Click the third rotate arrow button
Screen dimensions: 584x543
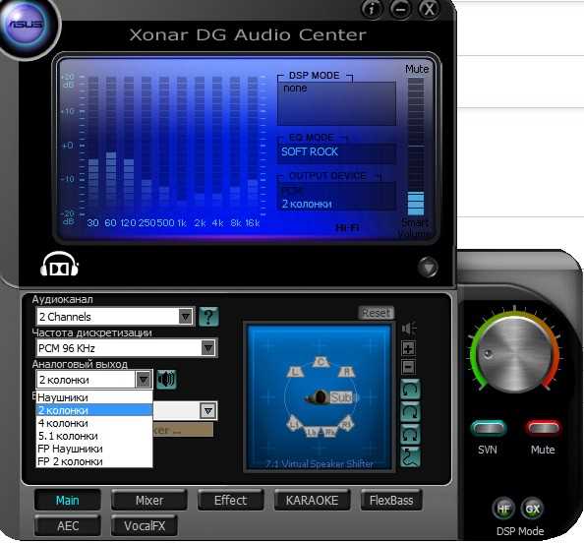pos(410,435)
